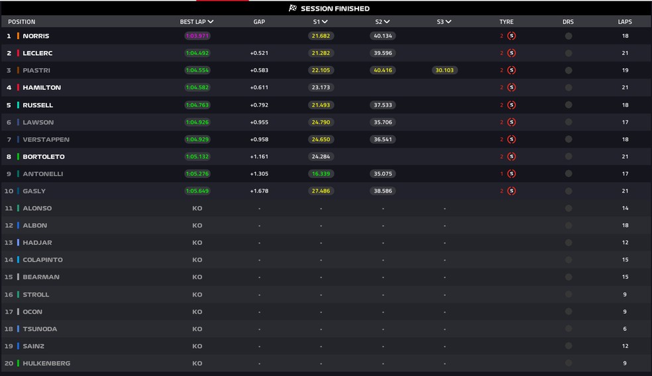Click Bortoleto's green team colour bar
Screen dimensions: 652x376
coord(18,157)
